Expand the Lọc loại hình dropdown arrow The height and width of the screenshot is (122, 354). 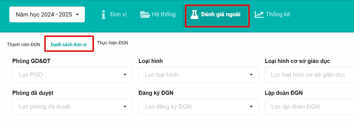251,75
